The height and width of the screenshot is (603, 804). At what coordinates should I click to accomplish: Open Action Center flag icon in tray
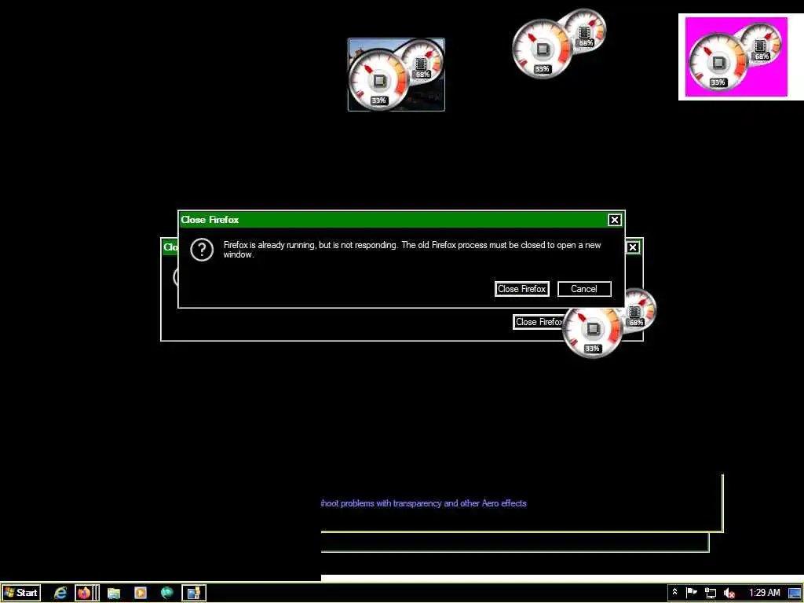click(692, 593)
